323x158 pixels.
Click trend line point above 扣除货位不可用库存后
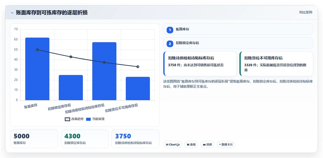(138, 67)
